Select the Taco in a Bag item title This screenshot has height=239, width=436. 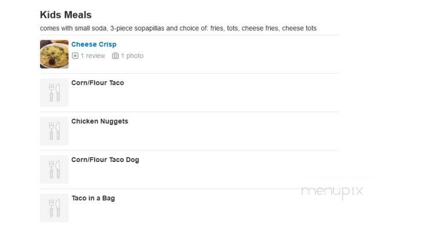pos(93,198)
